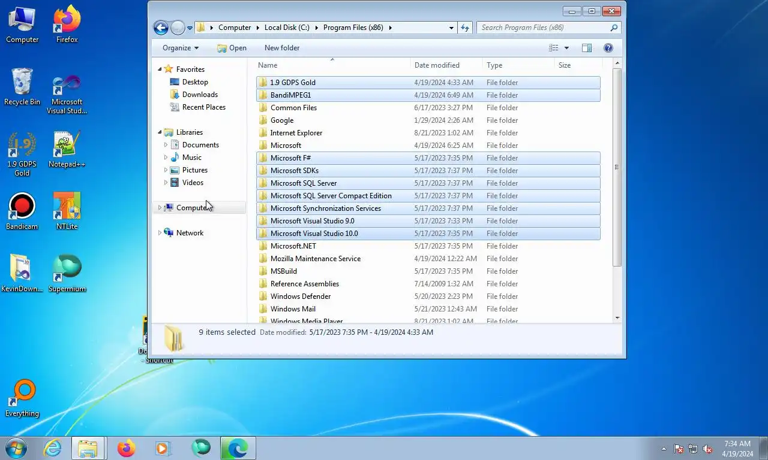Select the Notepad++ desktop shortcut
768x460 pixels.
pos(67,150)
